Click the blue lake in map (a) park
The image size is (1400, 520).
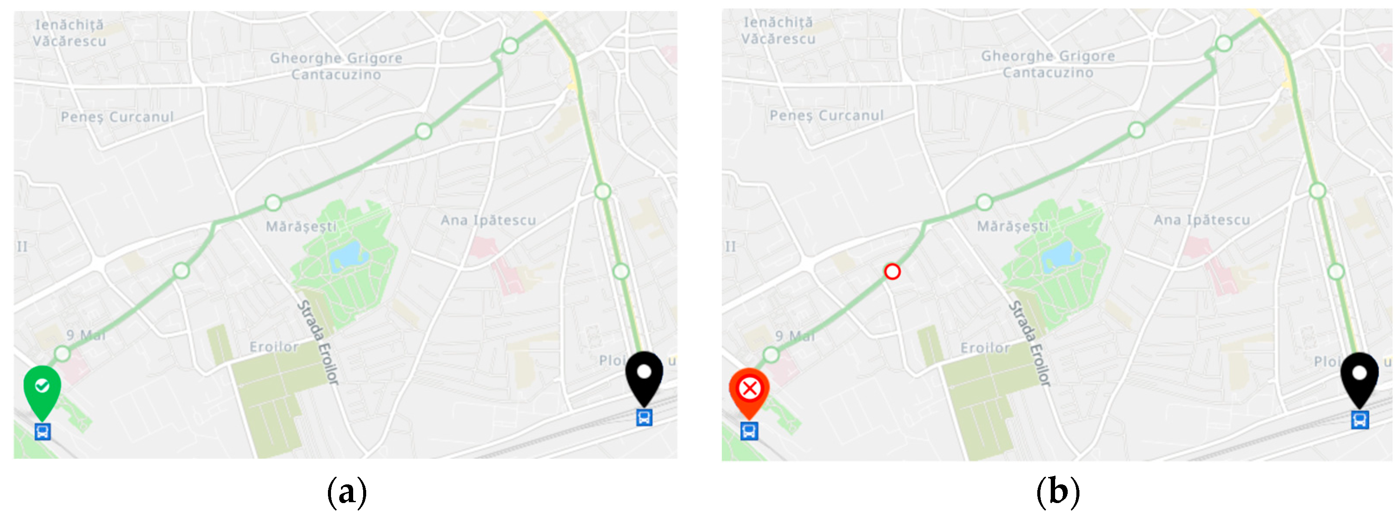tap(346, 255)
